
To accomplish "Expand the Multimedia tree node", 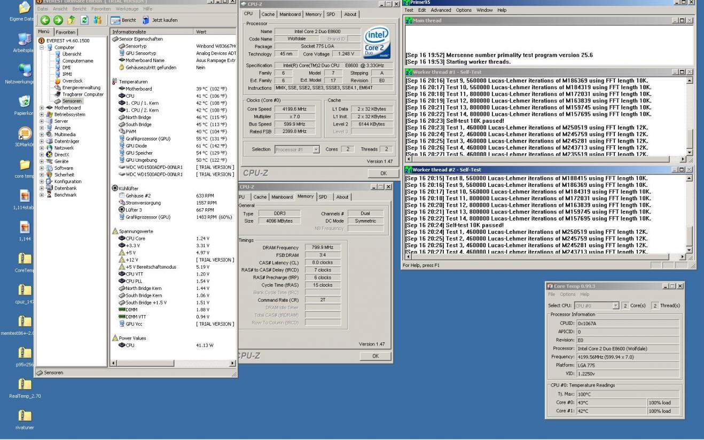I will (42, 135).
